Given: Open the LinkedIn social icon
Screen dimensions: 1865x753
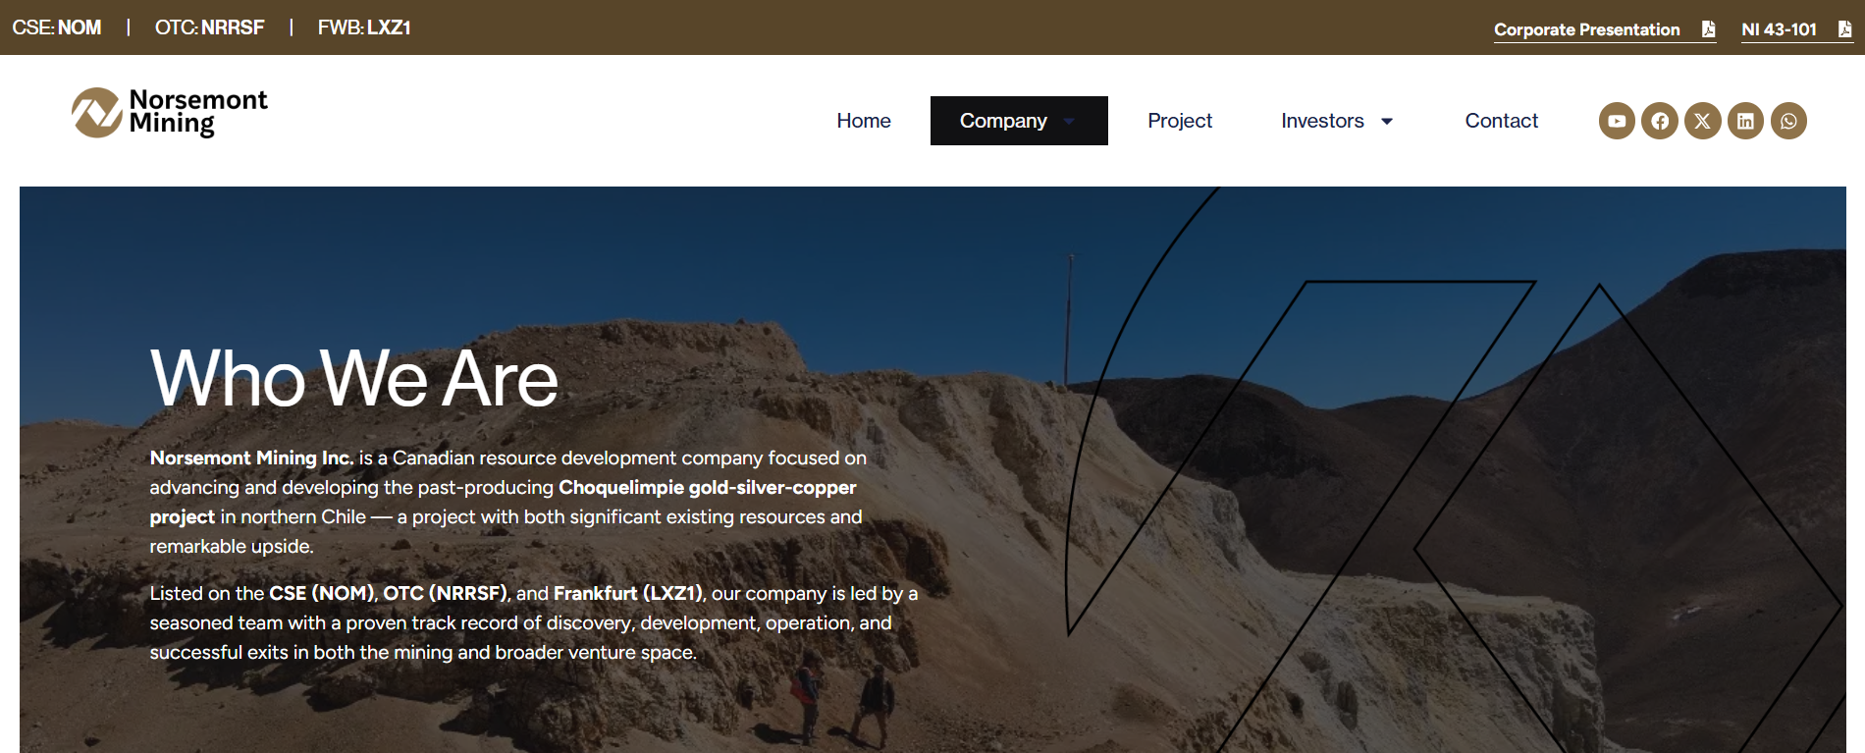Looking at the screenshot, I should (x=1745, y=121).
